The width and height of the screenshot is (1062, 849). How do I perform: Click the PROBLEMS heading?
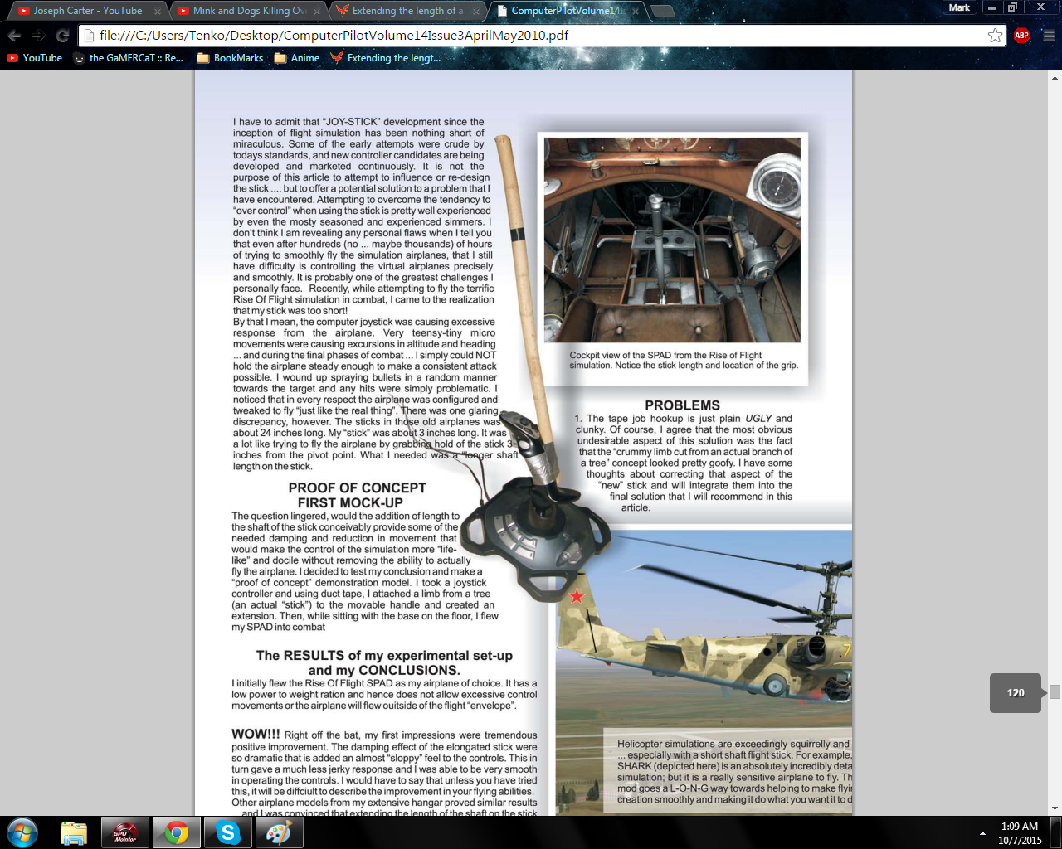682,405
